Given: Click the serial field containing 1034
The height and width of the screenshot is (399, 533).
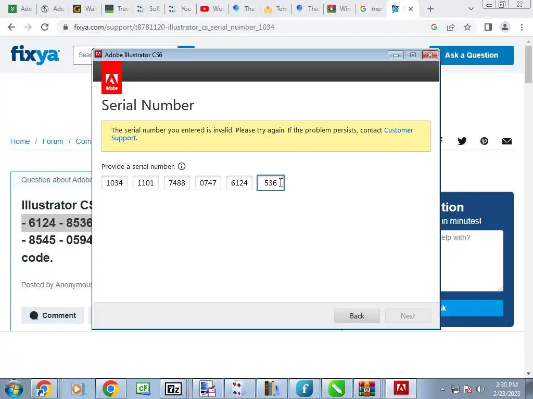Looking at the screenshot, I should pyautogui.click(x=114, y=183).
